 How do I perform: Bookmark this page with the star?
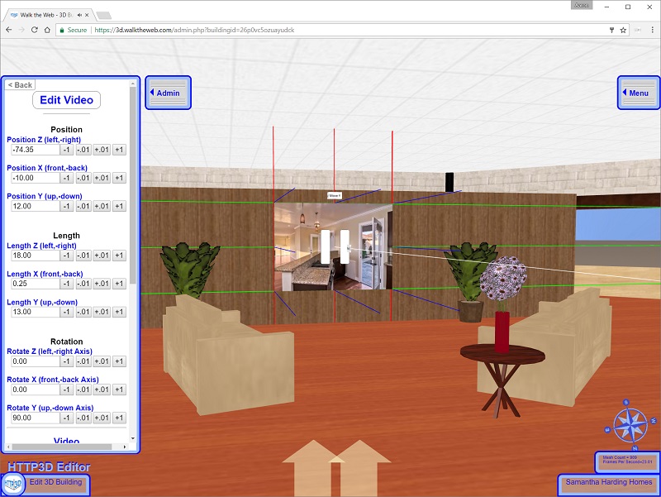coord(623,30)
